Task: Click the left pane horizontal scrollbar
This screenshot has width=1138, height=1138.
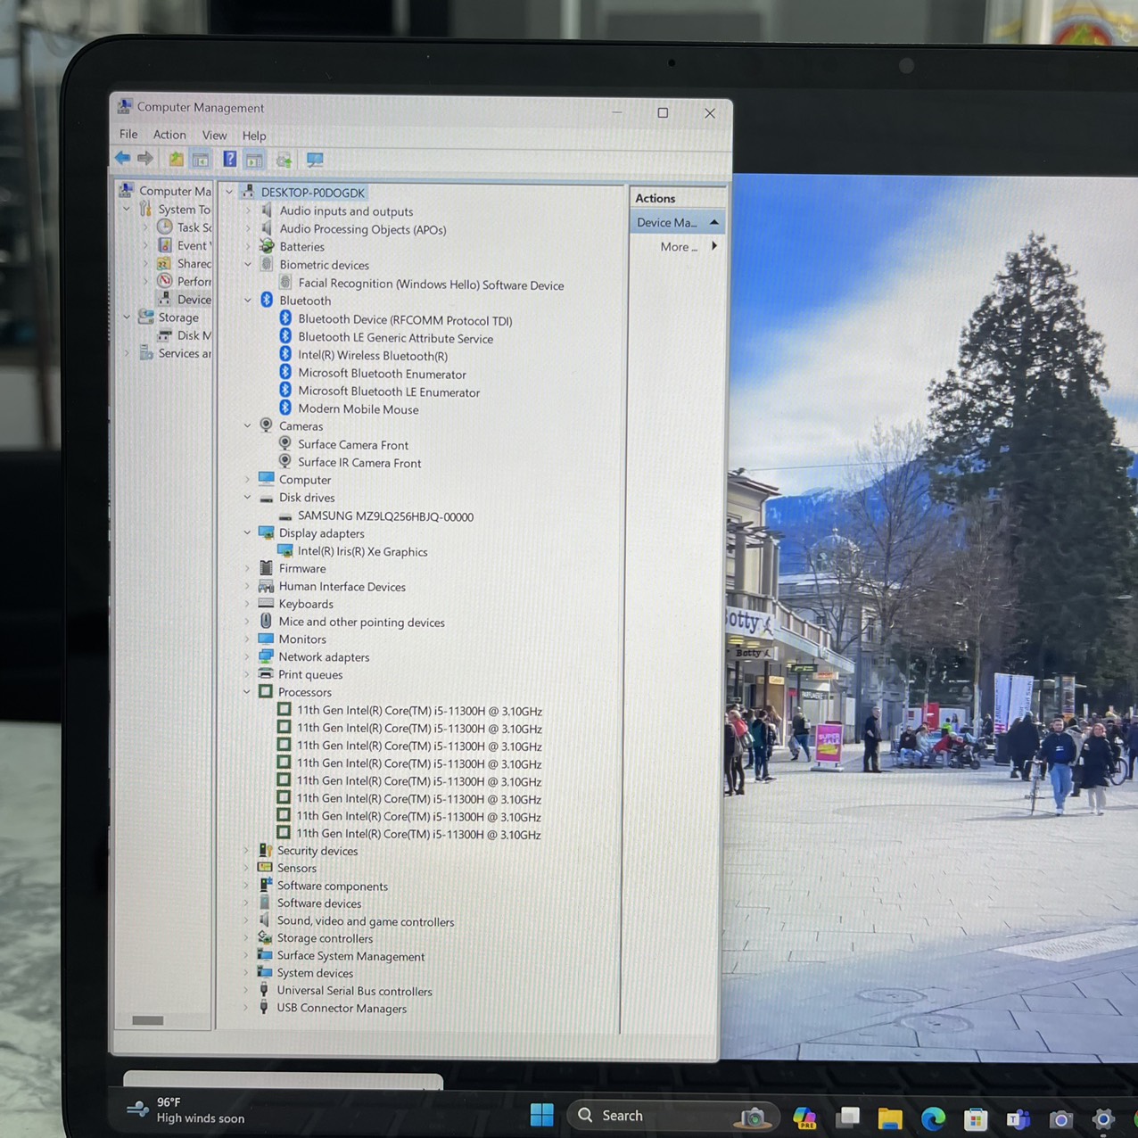Action: tap(148, 1020)
